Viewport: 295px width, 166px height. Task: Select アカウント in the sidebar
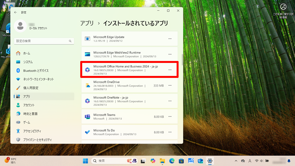tap(29, 105)
